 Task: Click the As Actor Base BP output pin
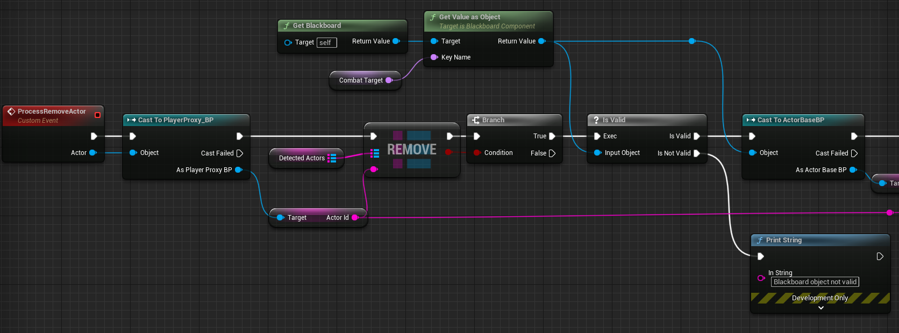(x=853, y=170)
